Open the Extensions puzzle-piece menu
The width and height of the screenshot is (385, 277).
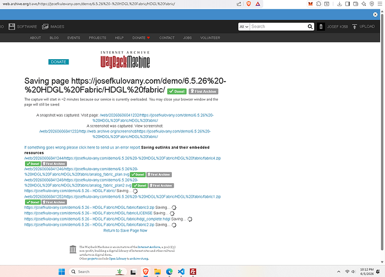point(319,4)
